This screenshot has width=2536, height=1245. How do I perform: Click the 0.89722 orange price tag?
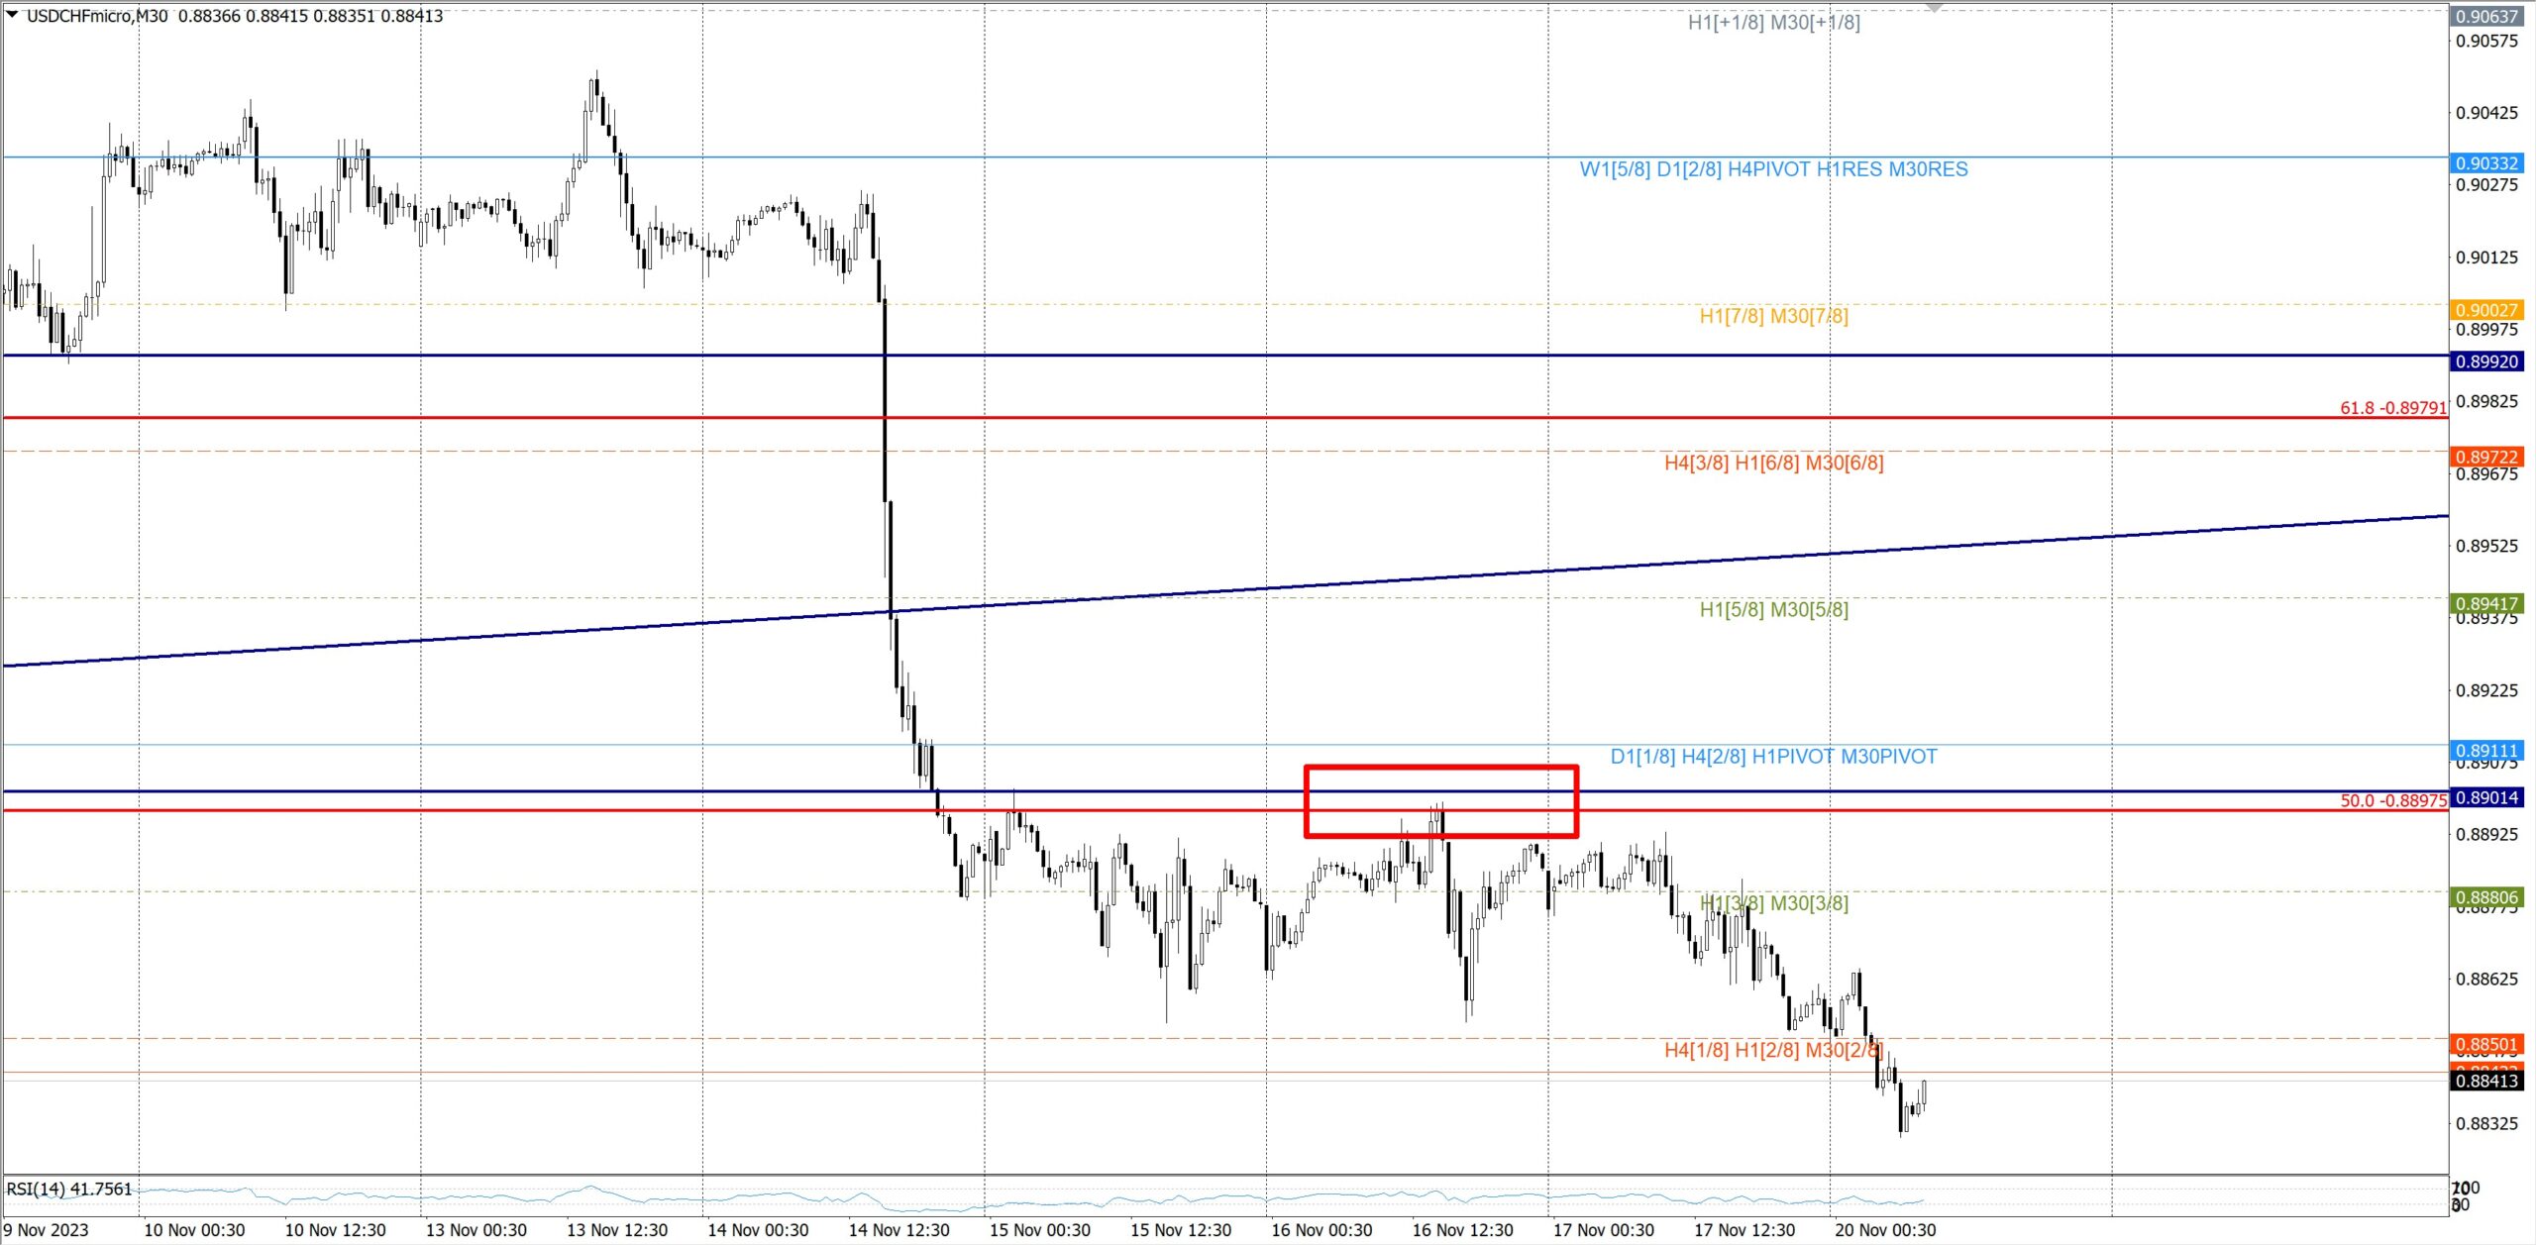(x=2485, y=457)
